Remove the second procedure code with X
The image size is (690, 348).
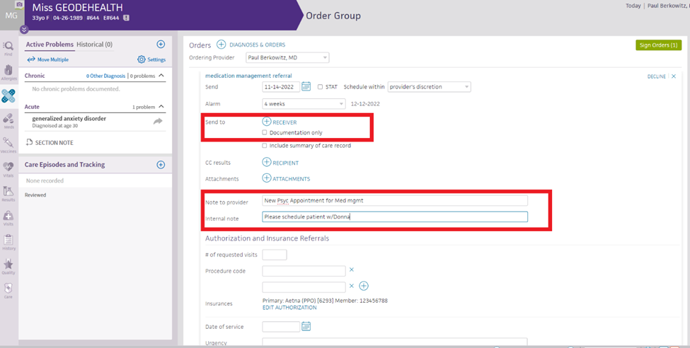click(x=352, y=286)
